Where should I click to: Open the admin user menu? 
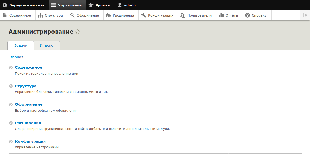[126, 5]
